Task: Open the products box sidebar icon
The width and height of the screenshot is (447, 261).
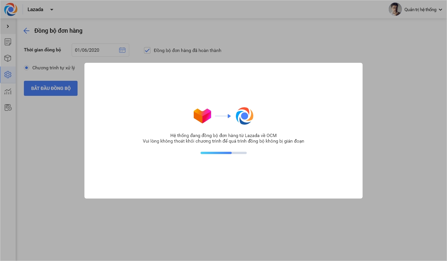Action: [x=8, y=58]
